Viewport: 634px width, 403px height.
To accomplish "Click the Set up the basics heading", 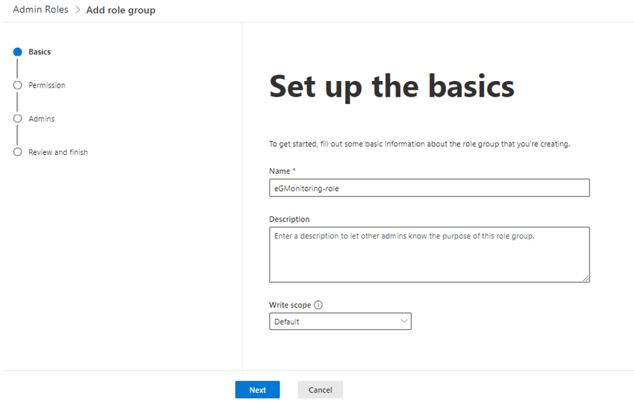I will tap(392, 87).
